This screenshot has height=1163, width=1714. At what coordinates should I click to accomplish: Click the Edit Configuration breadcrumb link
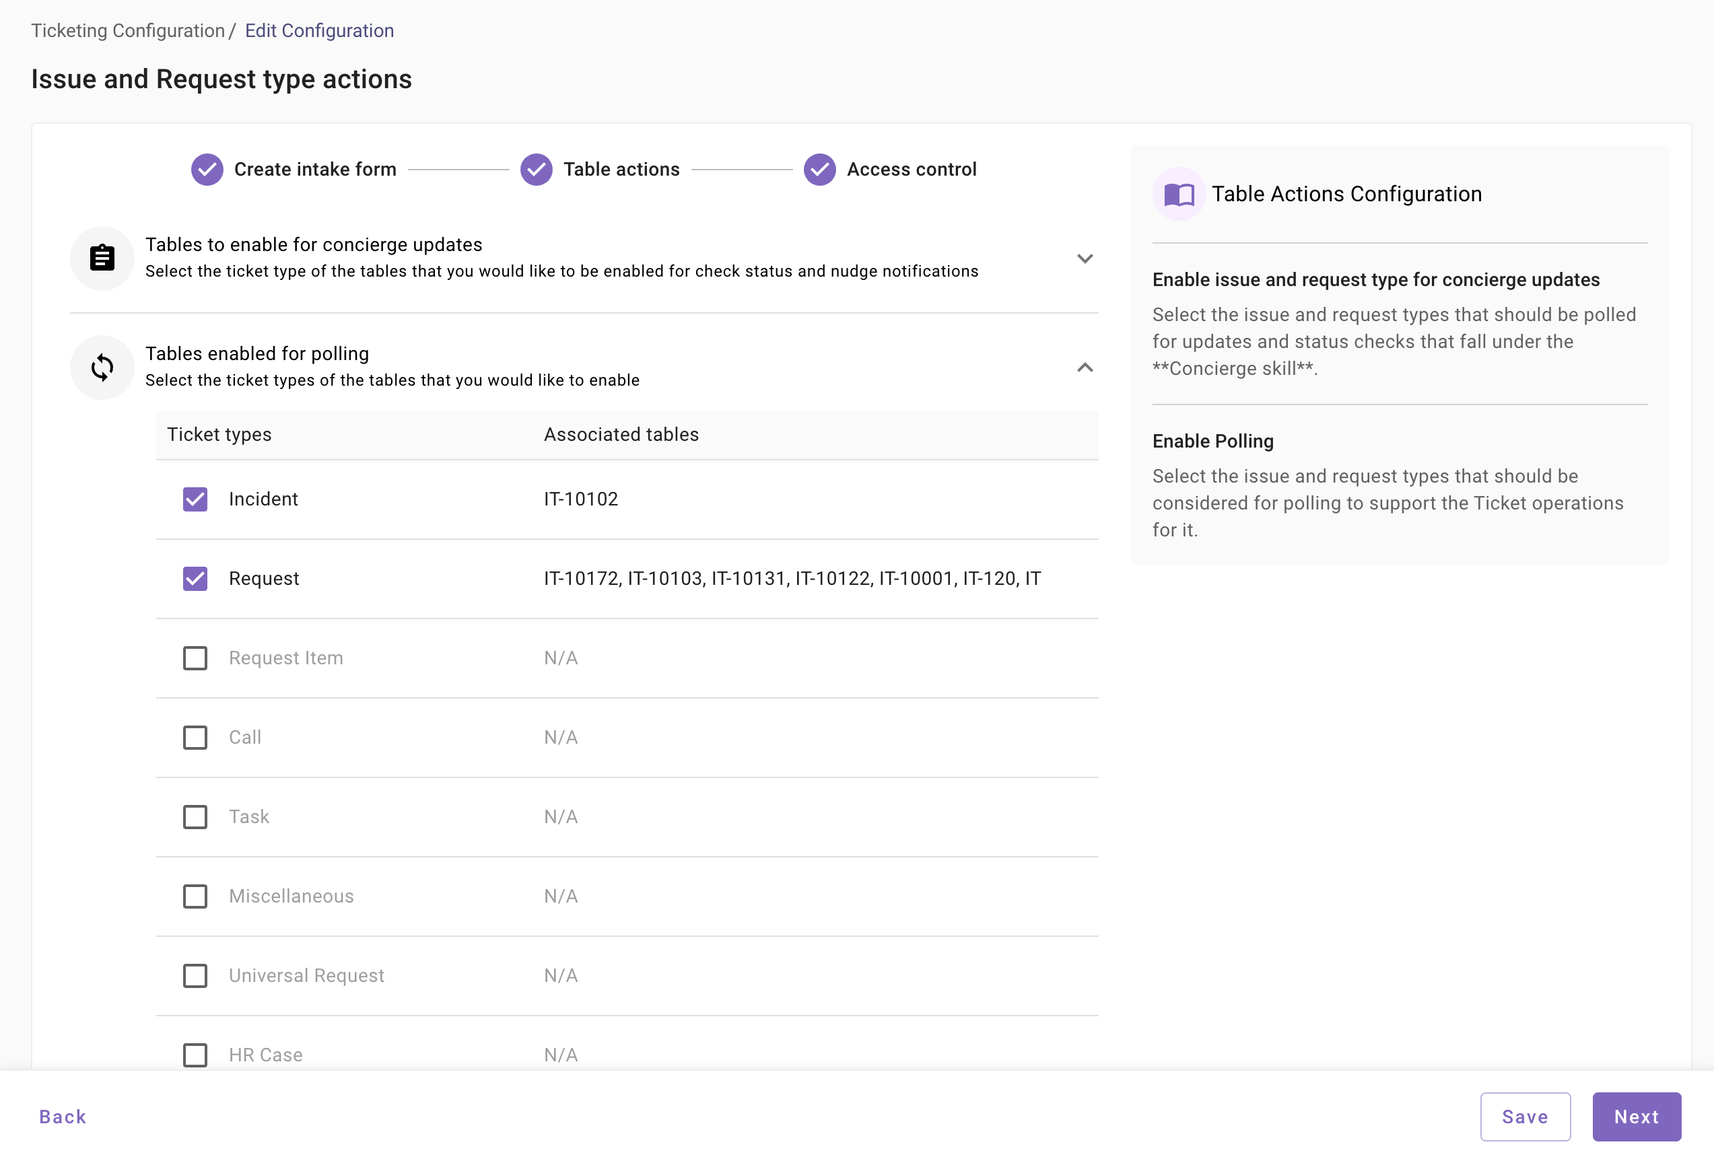tap(319, 31)
